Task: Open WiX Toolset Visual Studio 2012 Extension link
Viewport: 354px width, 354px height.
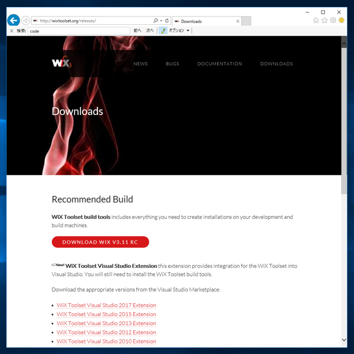Action: [x=106, y=332]
